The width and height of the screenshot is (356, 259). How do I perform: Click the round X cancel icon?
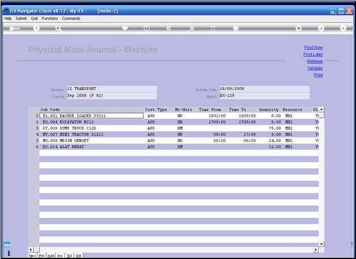pyautogui.click(x=343, y=28)
